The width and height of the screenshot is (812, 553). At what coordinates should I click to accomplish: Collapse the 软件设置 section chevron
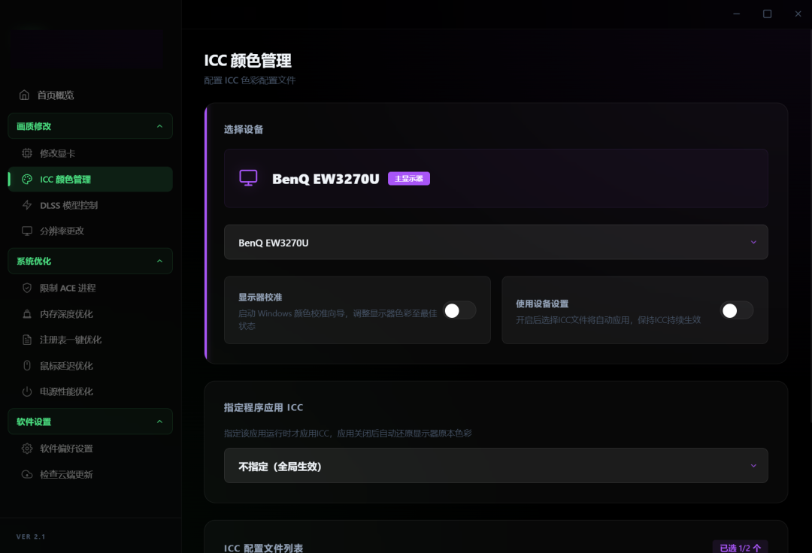[159, 422]
